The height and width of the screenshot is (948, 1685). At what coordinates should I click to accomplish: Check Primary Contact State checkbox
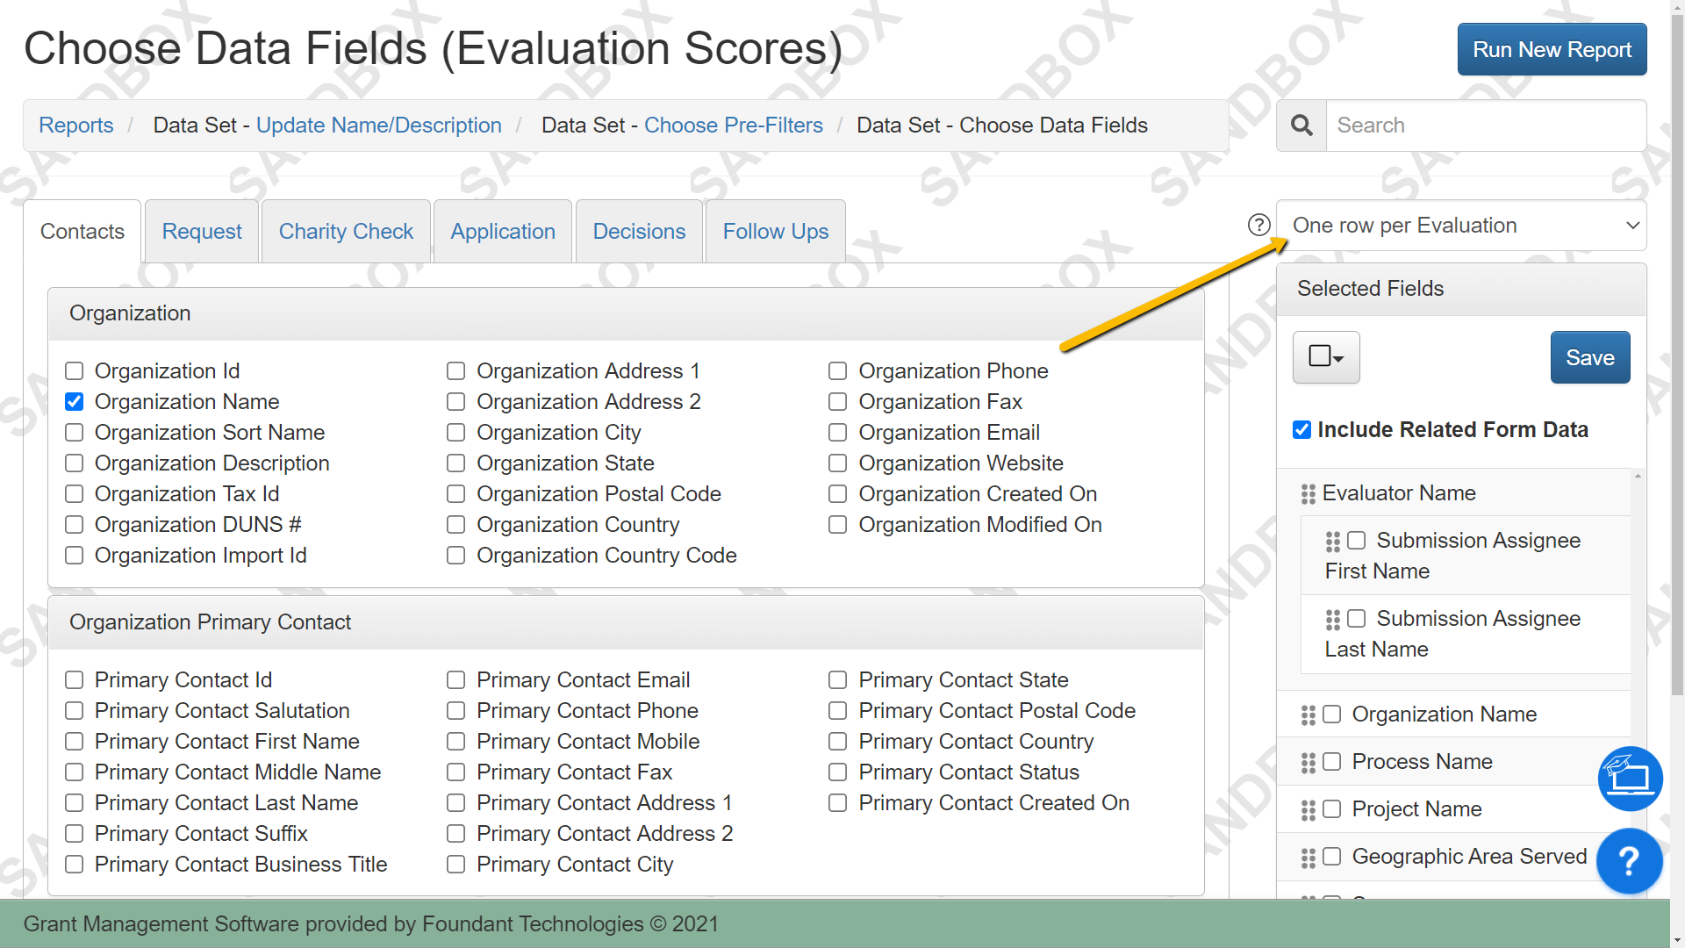[x=838, y=680]
